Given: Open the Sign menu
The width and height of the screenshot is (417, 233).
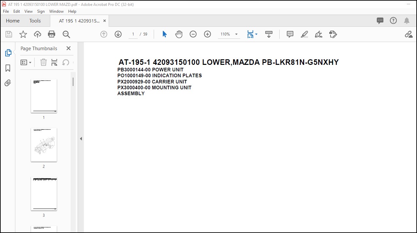Looking at the screenshot, I should [41, 11].
